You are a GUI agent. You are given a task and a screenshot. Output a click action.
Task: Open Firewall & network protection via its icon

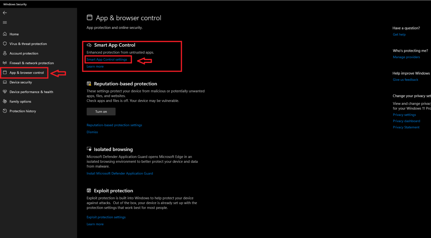(5, 63)
